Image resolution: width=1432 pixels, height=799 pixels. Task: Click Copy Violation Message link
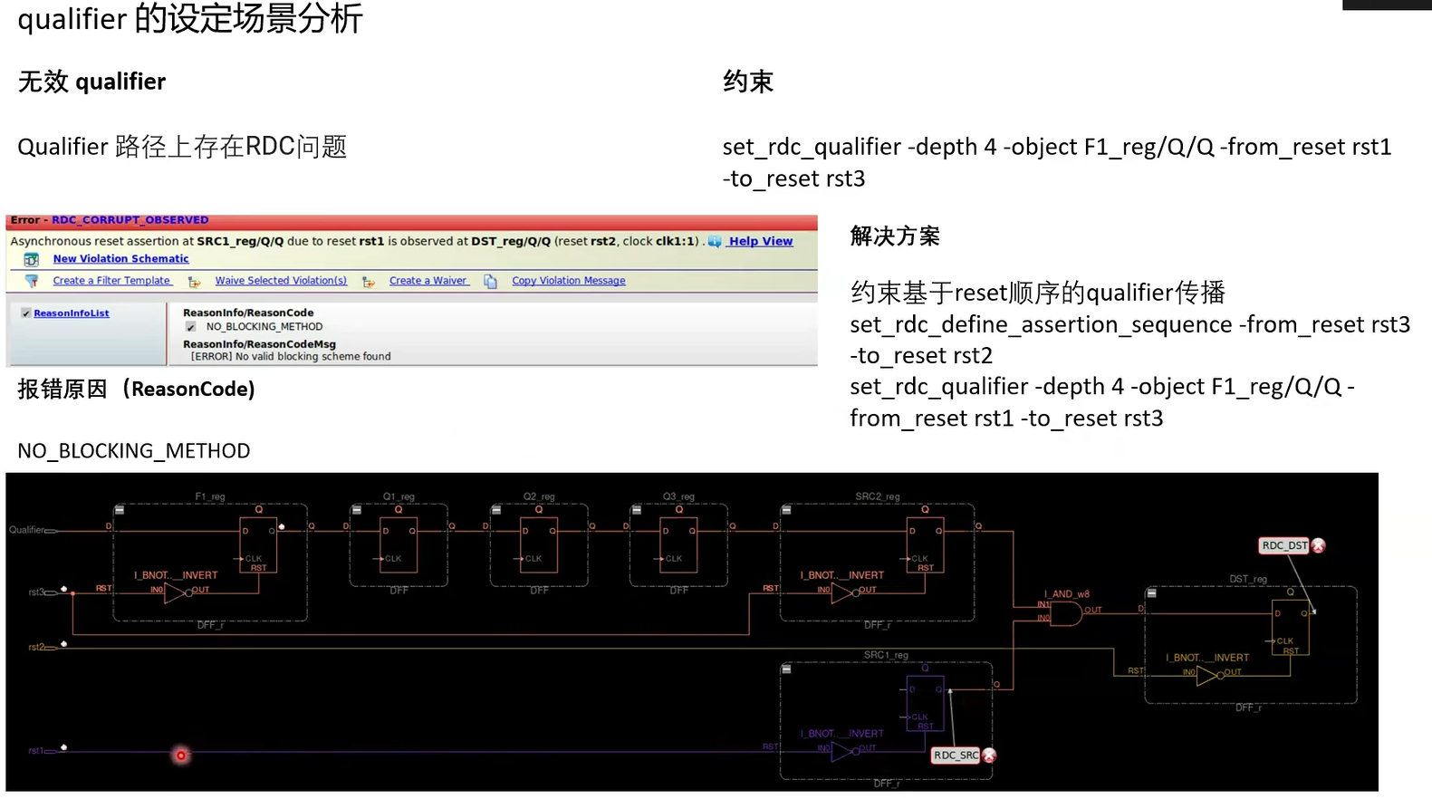[x=569, y=281]
